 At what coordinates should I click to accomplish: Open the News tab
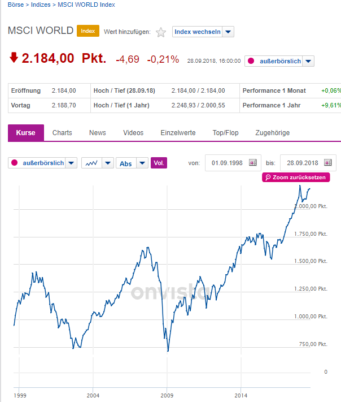98,133
